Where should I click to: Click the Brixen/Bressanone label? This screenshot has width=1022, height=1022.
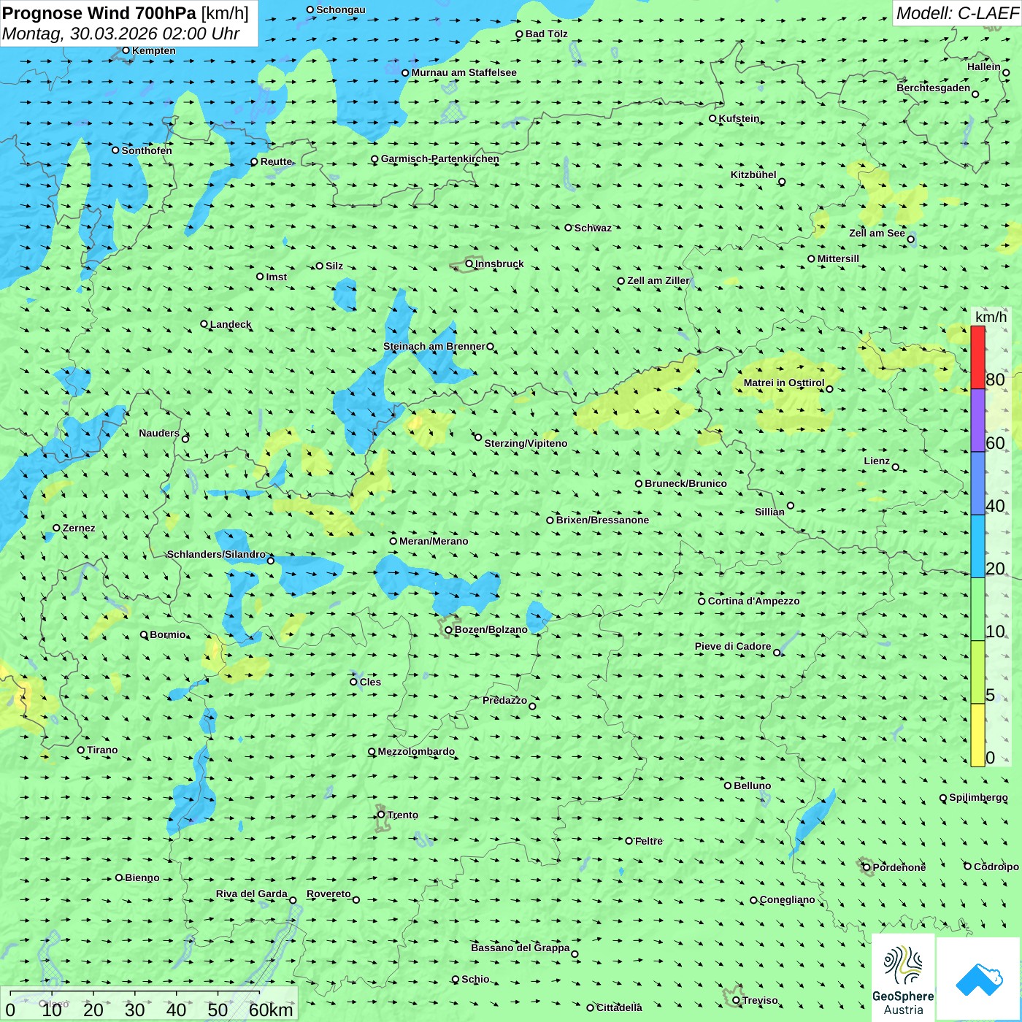click(x=602, y=520)
